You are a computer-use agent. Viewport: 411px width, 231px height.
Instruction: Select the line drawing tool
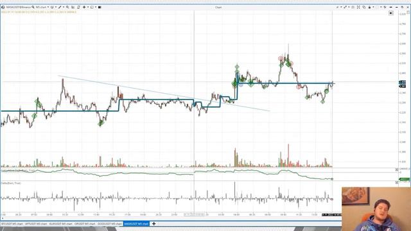click(60, 7)
